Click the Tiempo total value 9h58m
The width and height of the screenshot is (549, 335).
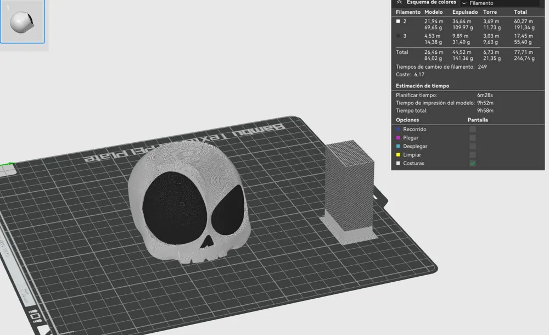(485, 110)
